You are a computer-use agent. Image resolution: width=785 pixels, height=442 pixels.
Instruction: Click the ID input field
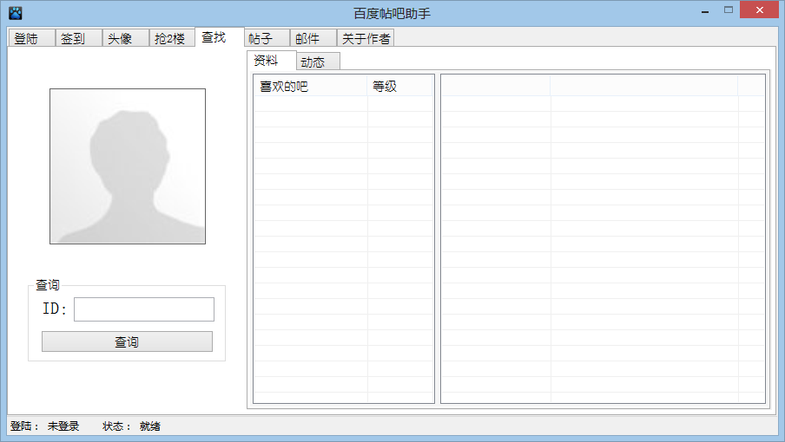click(144, 309)
